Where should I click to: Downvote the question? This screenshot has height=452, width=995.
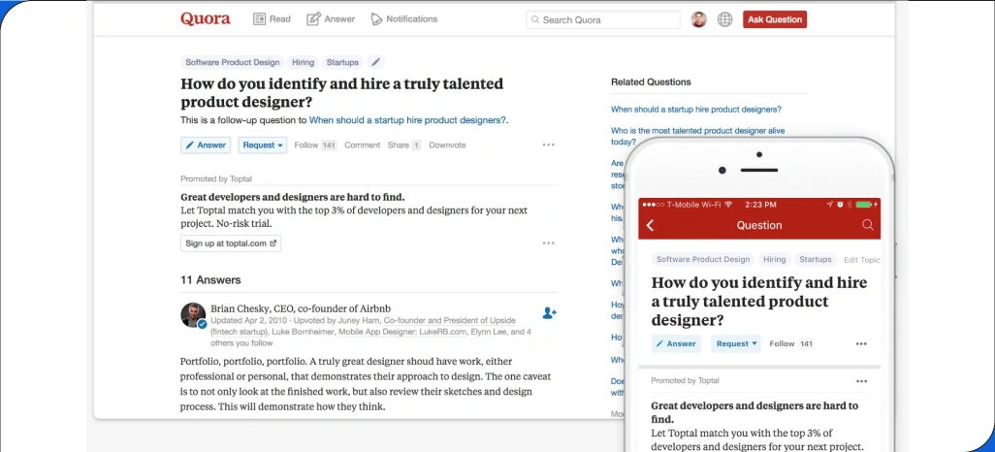point(447,145)
